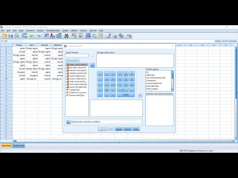The height and width of the screenshot is (178, 238).
Task: Open the Recall recently used dialogs icon
Action: click(x=24, y=36)
